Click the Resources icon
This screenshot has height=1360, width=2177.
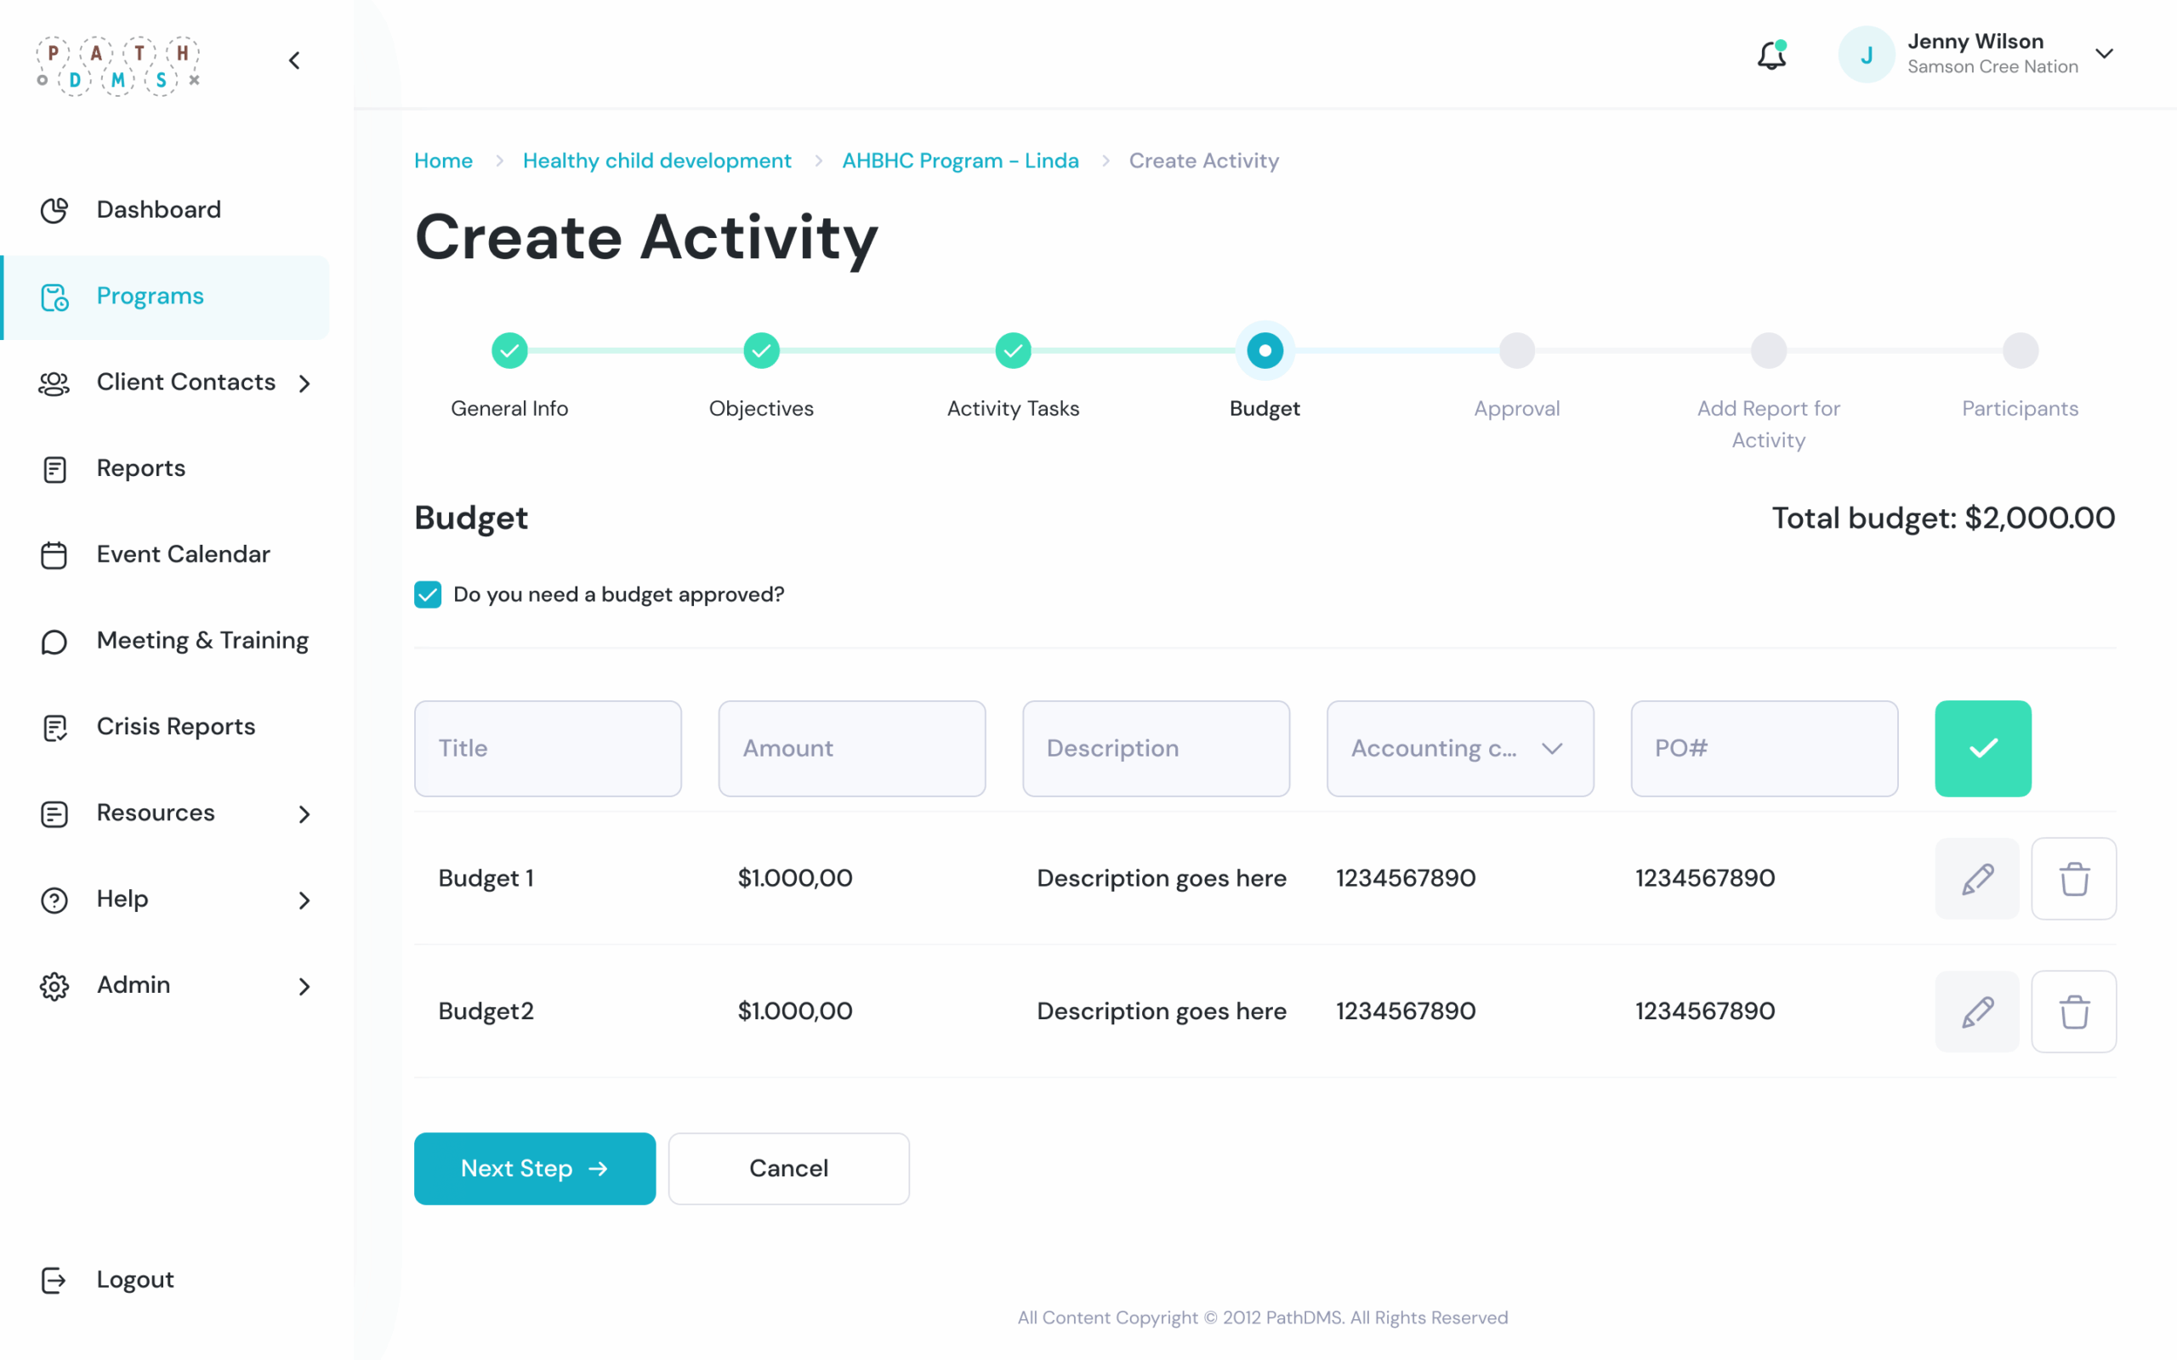point(54,813)
